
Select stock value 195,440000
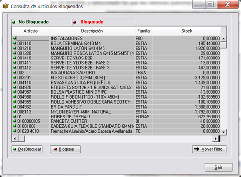point(209,43)
